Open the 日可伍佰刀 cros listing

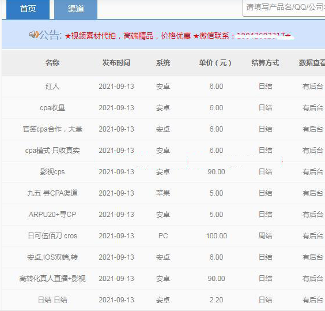[52, 236]
